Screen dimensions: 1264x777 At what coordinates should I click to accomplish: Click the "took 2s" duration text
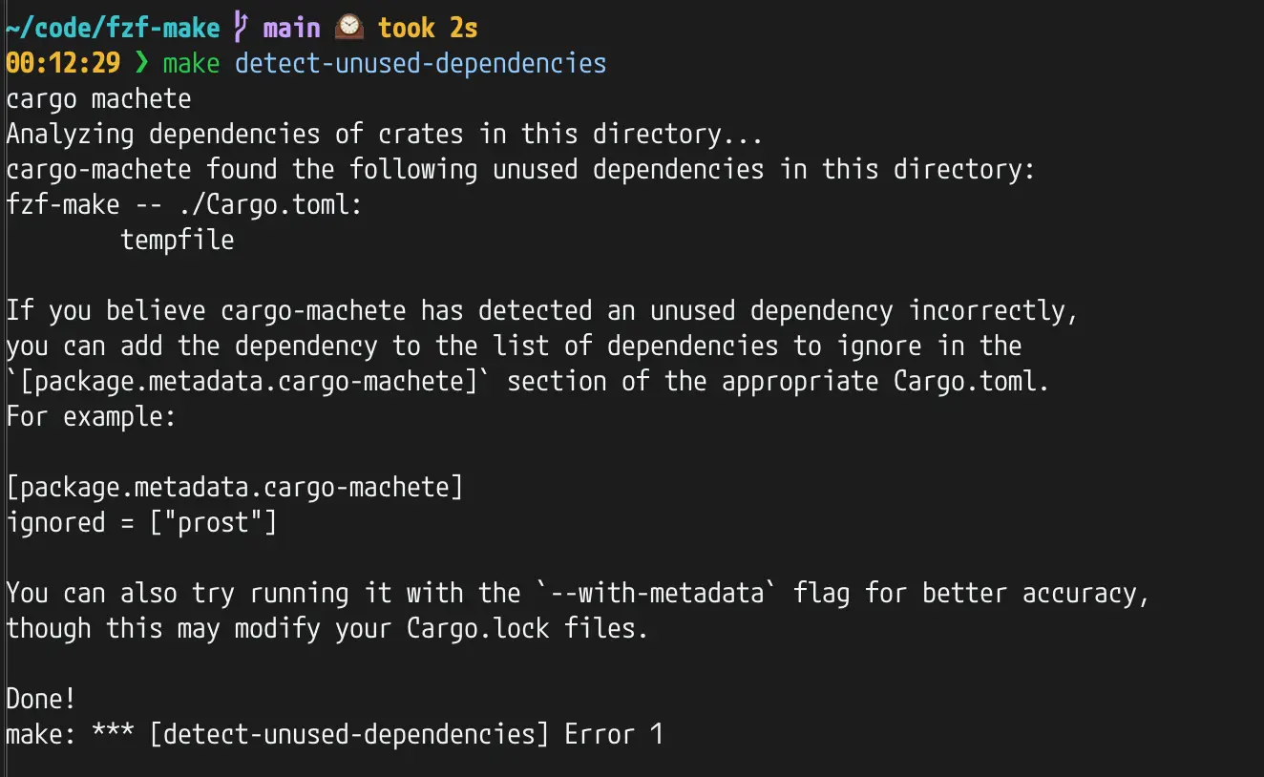427,28
